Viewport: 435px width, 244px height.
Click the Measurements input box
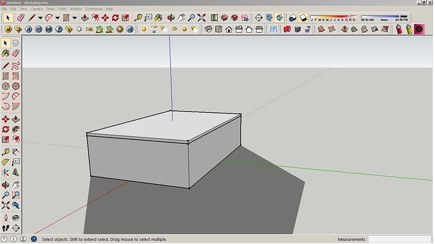pyautogui.click(x=400, y=240)
